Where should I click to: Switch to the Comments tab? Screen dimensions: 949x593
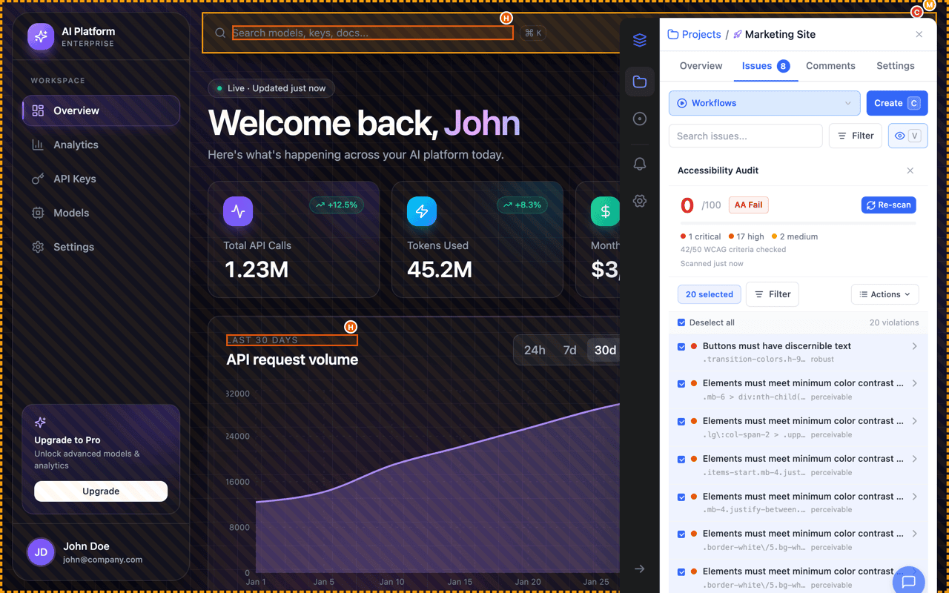coord(830,66)
